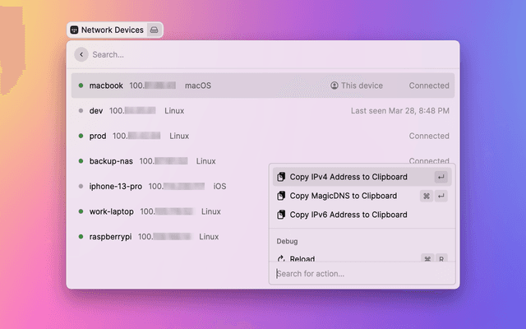This screenshot has width=526, height=329.
Task: Click the back arrow button beside search
Action: (x=81, y=54)
